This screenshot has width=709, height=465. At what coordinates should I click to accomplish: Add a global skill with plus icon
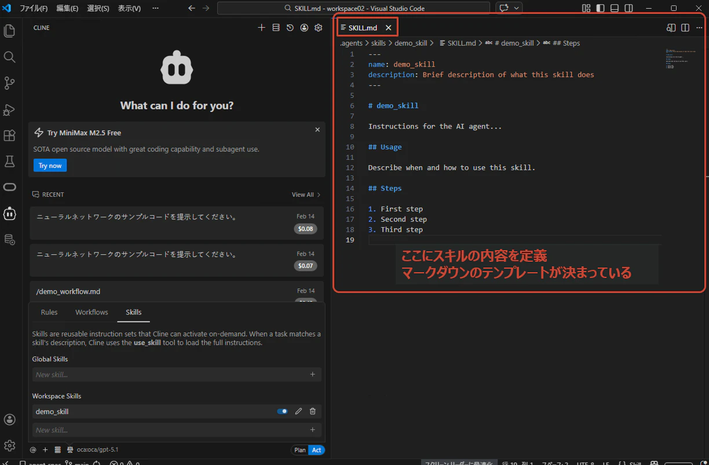313,375
